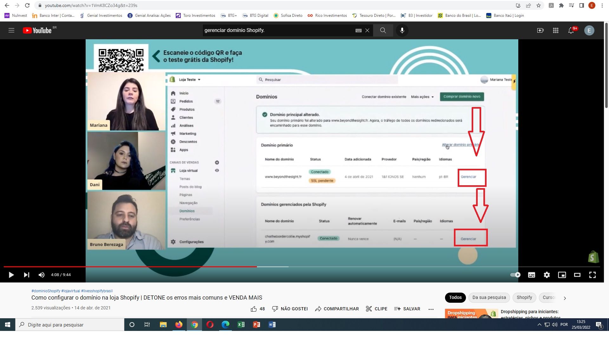Open the #dominioShopify hashtag link
This screenshot has width=609, height=342.
(46, 291)
